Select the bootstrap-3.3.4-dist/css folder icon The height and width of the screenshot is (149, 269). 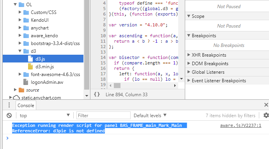click(x=26, y=43)
